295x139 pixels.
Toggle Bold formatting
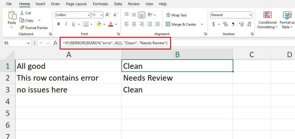click(59, 24)
